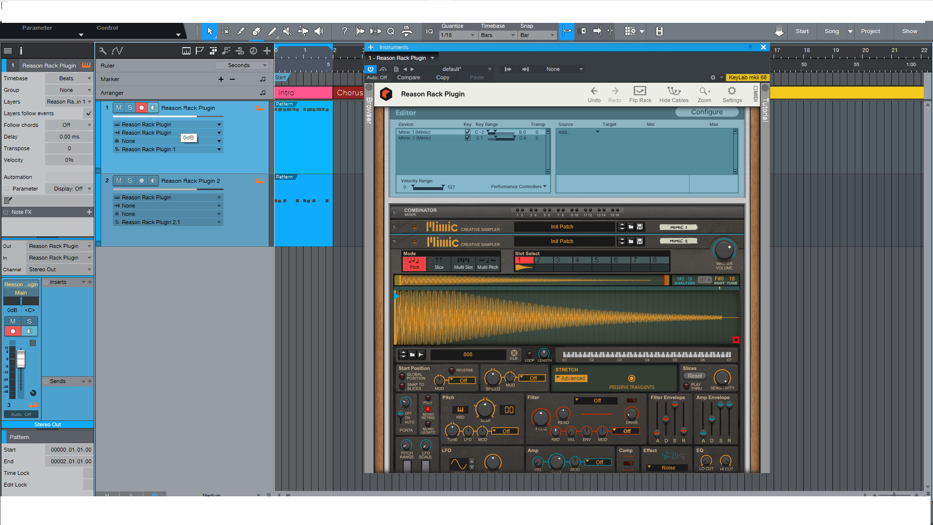Image resolution: width=933 pixels, height=525 pixels.
Task: Open the Tutorial side tab
Action: click(765, 109)
